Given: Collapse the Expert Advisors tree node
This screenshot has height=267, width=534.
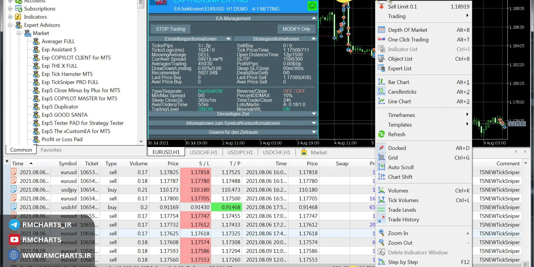Looking at the screenshot, I should 10,25.
